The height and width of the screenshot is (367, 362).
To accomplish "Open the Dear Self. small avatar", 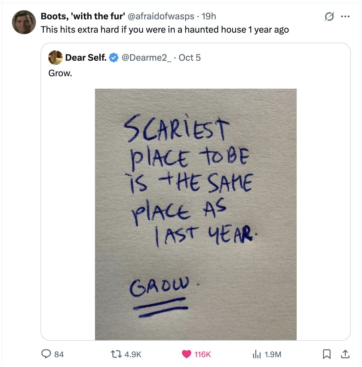I will [55, 57].
